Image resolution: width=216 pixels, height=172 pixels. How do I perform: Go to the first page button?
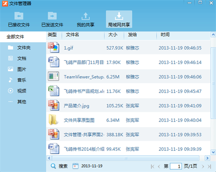click(152, 167)
